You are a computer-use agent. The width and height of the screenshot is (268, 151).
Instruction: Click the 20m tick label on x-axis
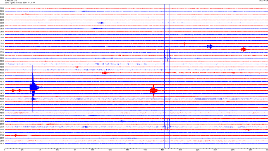point(180,150)
